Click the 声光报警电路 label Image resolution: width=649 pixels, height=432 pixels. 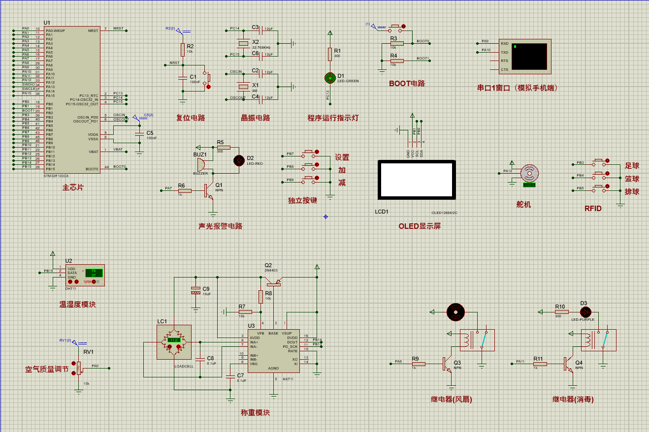220,226
